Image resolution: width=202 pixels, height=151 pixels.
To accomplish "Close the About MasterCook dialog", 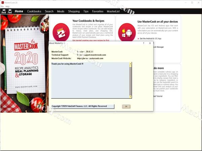I will pos(150,43).
